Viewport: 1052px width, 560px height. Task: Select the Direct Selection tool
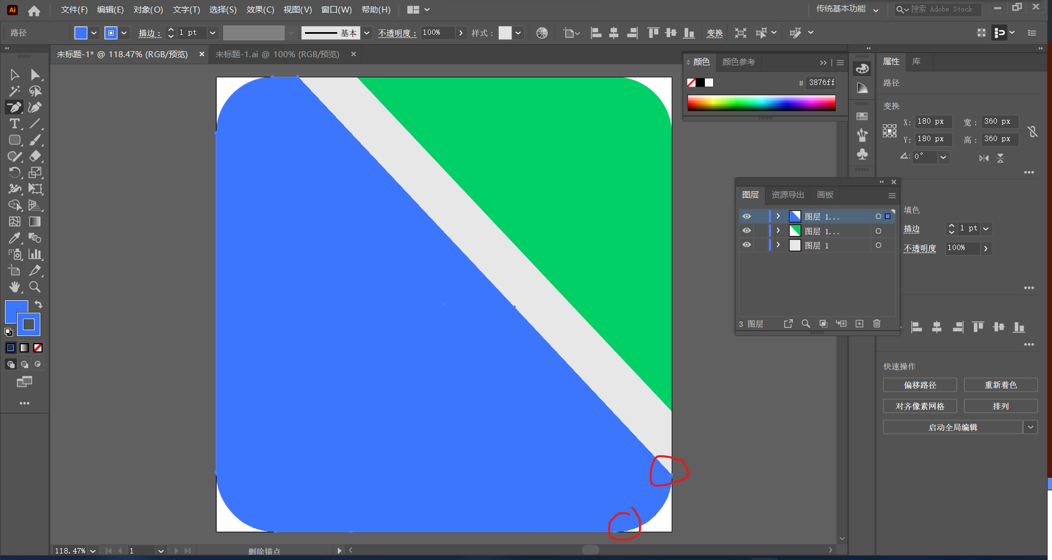[x=35, y=75]
